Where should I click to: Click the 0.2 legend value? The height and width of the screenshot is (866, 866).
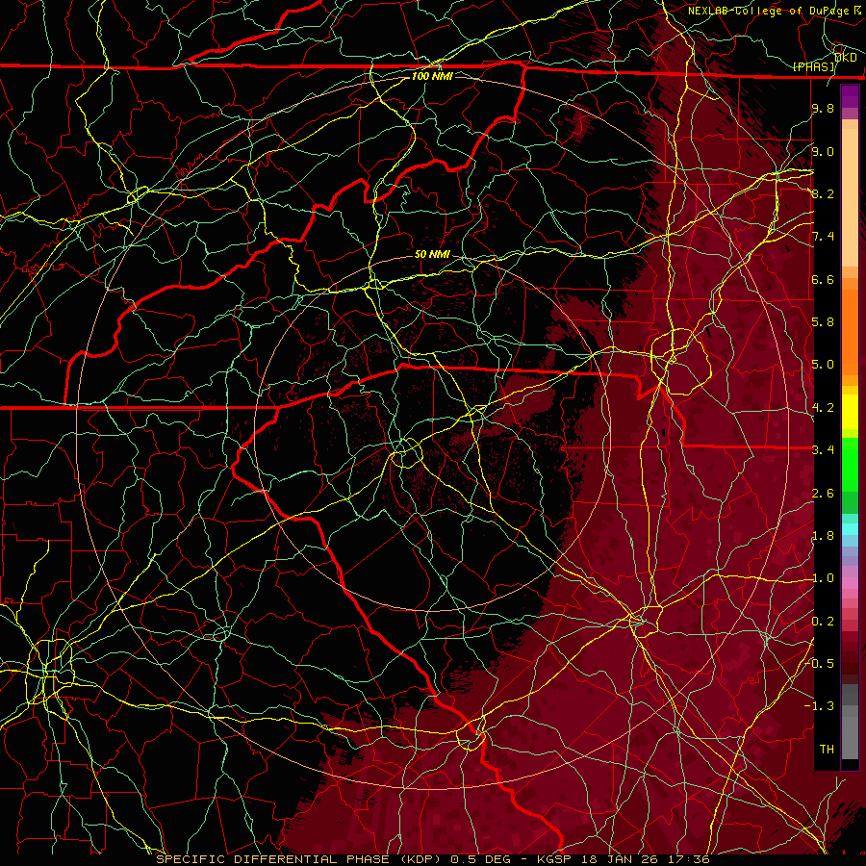[x=823, y=621]
